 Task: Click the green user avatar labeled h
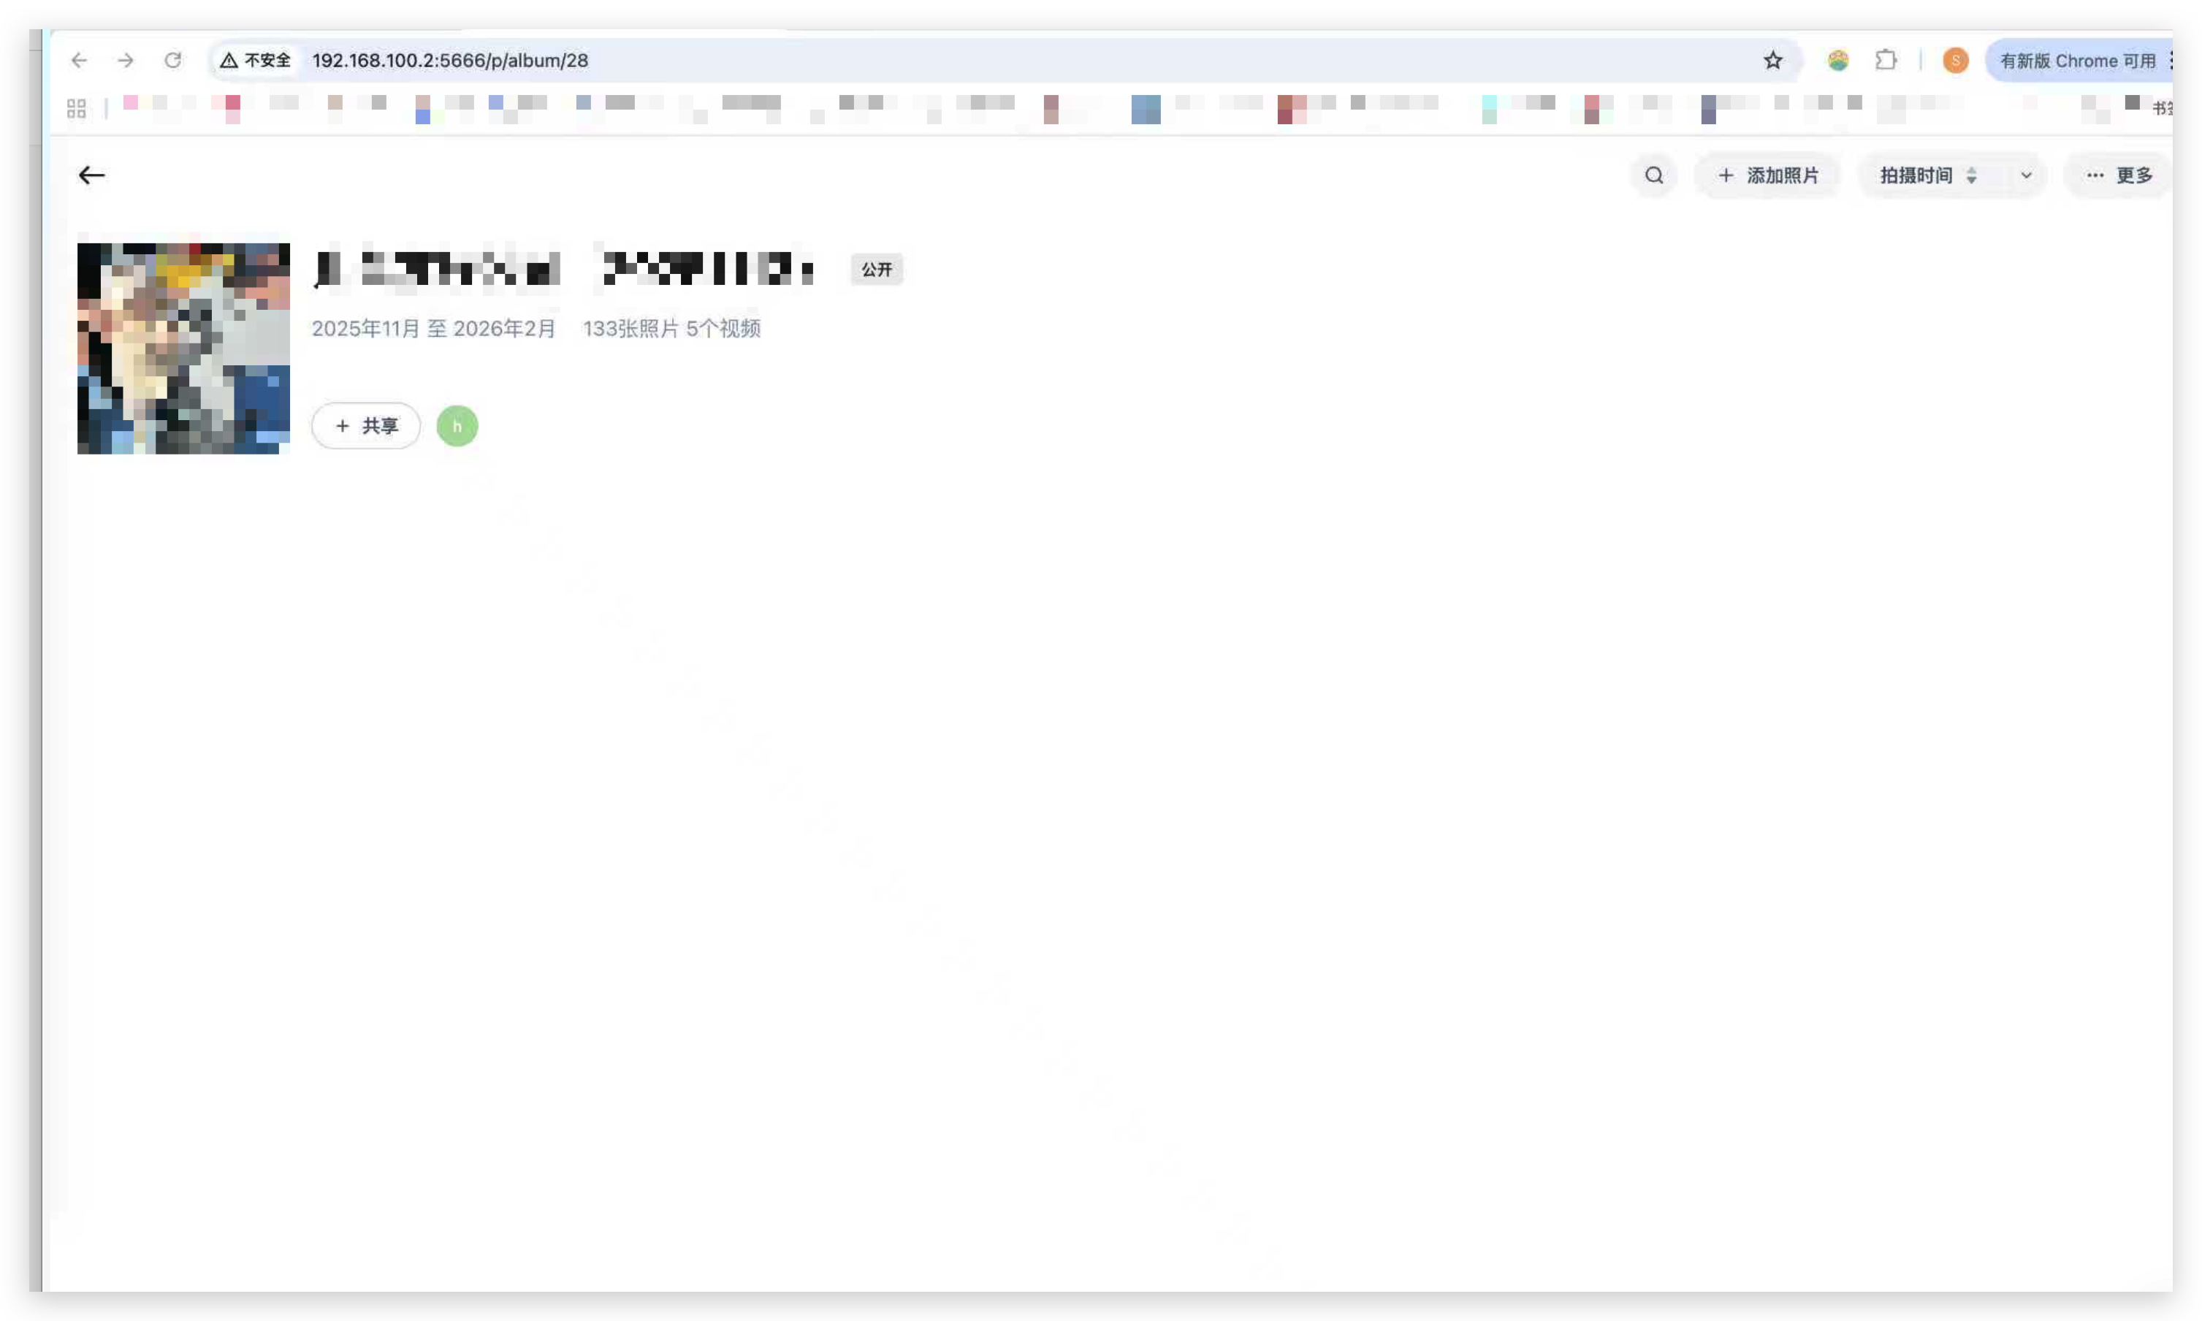pos(457,427)
